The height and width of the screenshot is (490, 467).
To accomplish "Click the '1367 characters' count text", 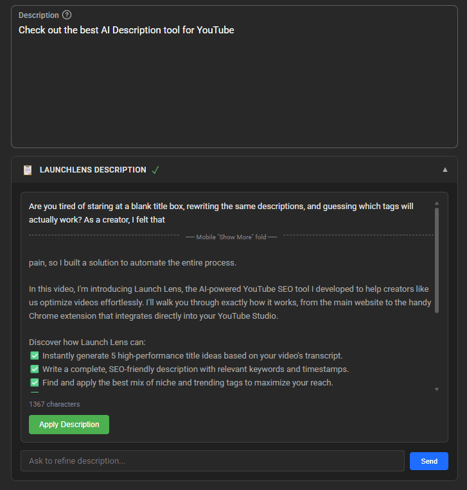I will (x=55, y=404).
